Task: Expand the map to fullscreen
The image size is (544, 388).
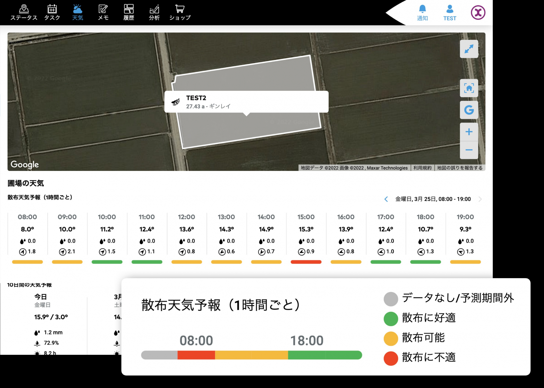Action: pyautogui.click(x=469, y=49)
